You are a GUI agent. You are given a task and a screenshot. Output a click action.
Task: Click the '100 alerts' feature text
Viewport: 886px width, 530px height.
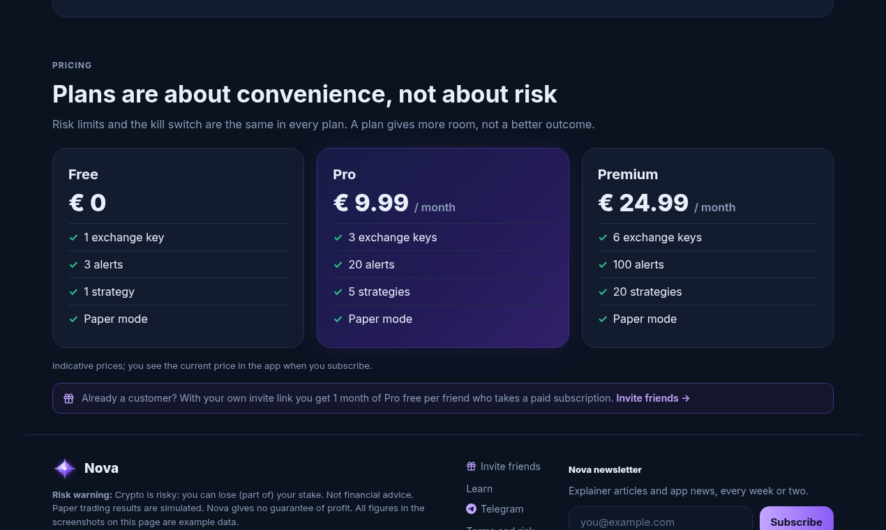coord(638,264)
